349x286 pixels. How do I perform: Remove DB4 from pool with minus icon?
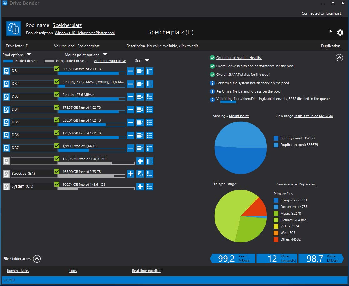pos(131,110)
